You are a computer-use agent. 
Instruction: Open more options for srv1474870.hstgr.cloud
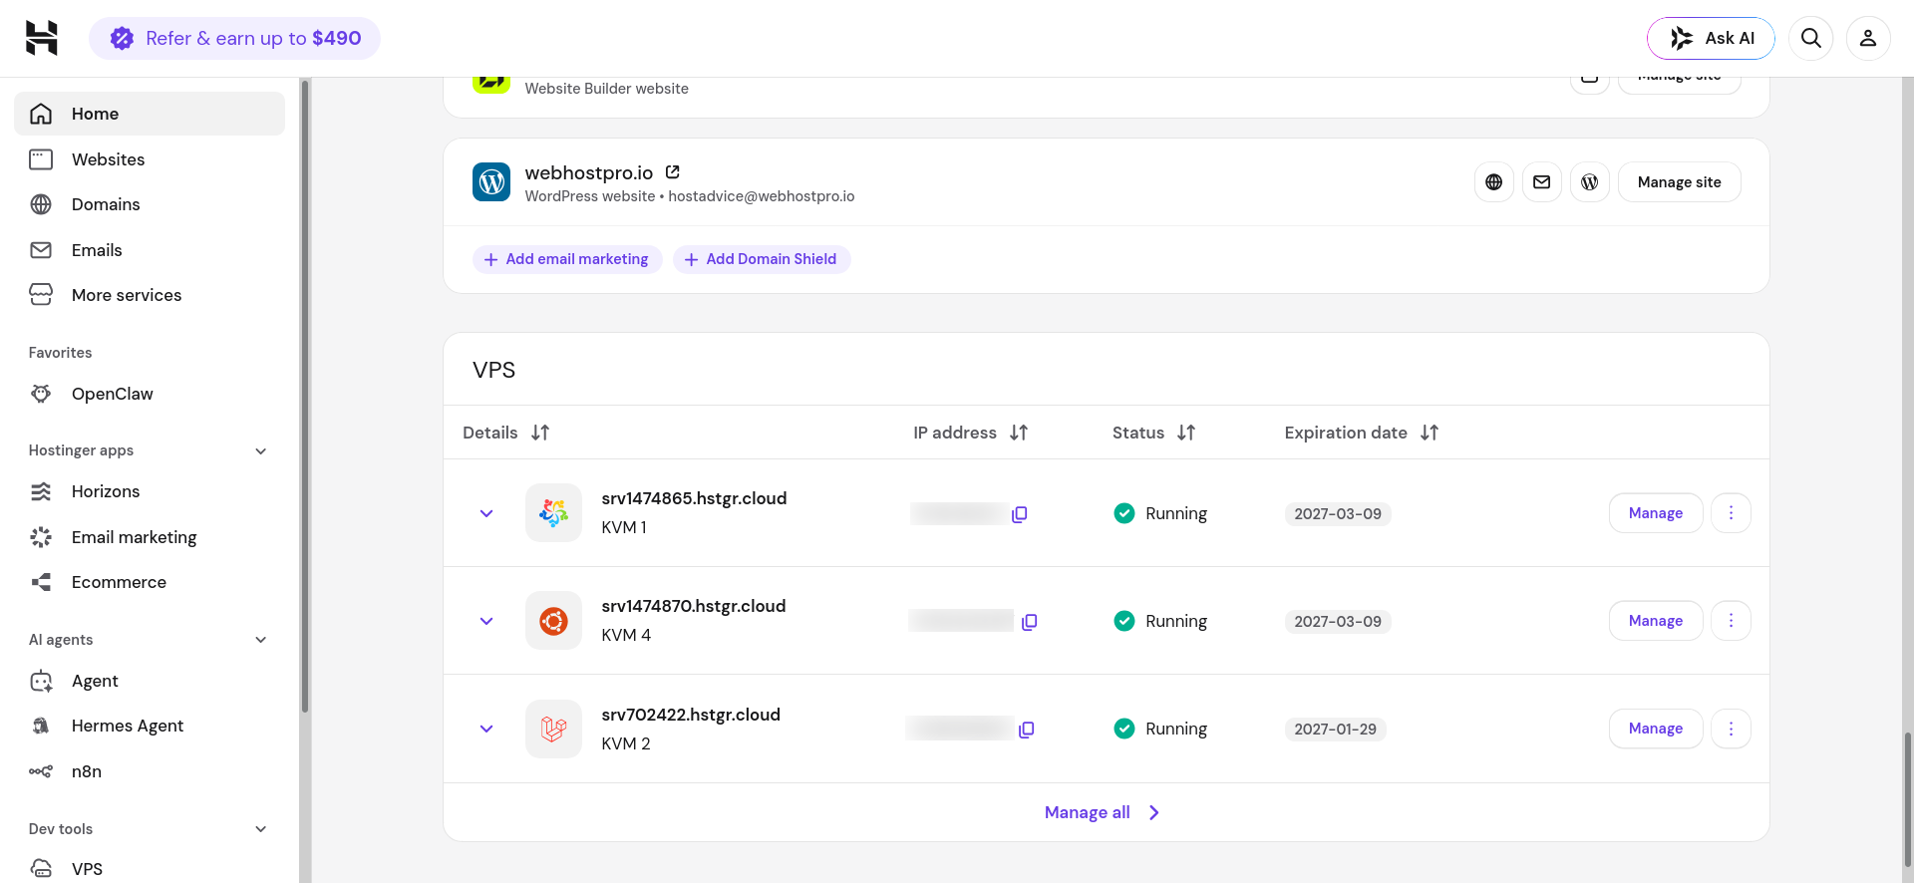click(1731, 621)
